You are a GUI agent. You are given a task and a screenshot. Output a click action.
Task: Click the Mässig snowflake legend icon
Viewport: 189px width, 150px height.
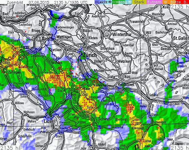click(130, 2)
